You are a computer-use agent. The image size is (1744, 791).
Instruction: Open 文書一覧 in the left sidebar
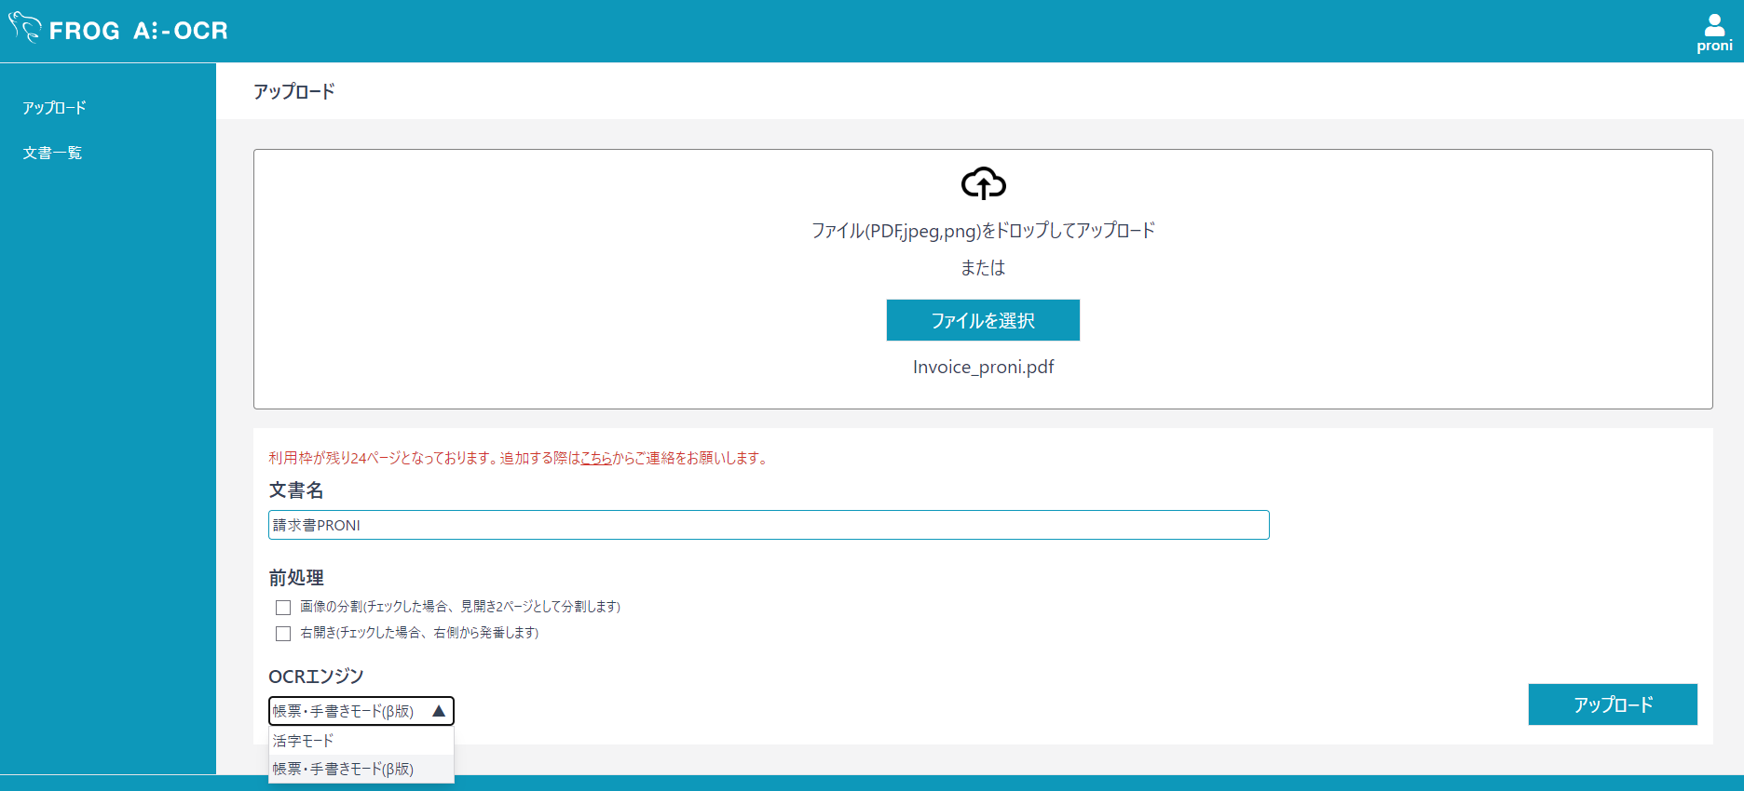[52, 153]
